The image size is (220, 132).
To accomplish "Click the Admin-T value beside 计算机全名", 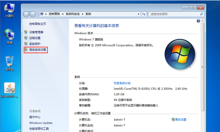I will [x=119, y=125].
